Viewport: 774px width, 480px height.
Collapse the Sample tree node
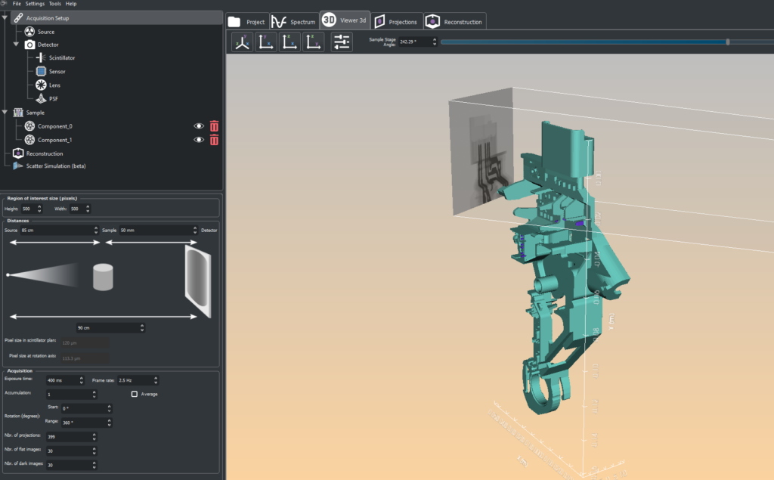point(5,112)
